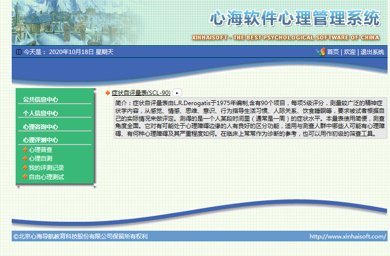Click the 欢迎 link in the top bar
390x256 pixels.
click(349, 52)
